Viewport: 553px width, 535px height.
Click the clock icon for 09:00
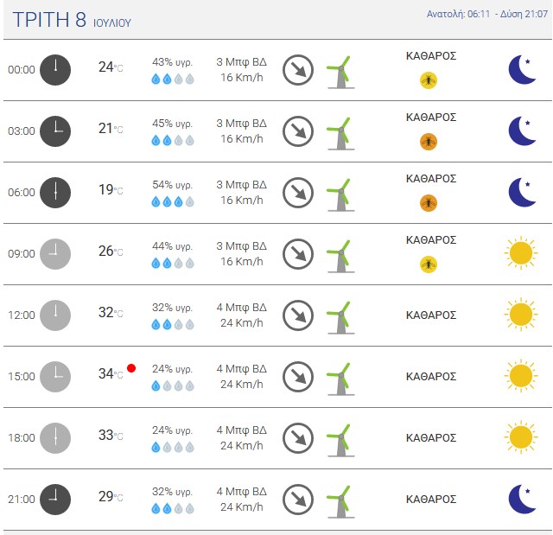tap(55, 253)
